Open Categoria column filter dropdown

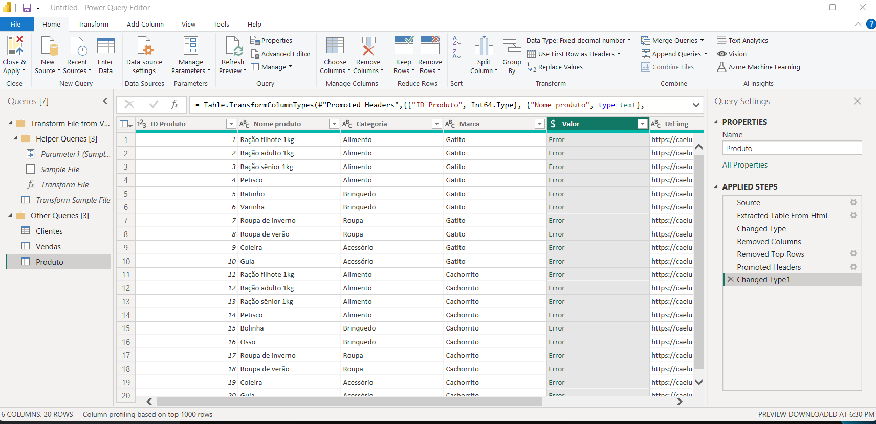[436, 124]
